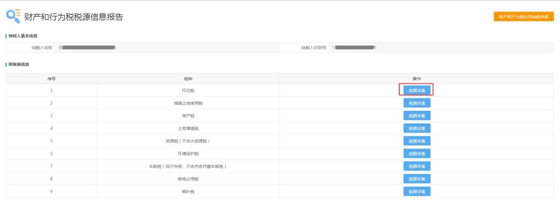This screenshot has height=206, width=560.
Task: Select sequence number 9 cell
Action: coord(51,192)
